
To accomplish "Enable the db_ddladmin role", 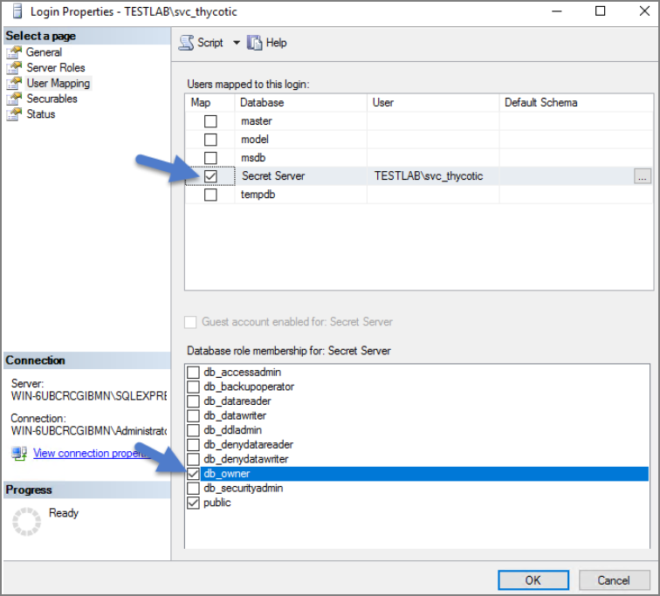I will coord(193,430).
